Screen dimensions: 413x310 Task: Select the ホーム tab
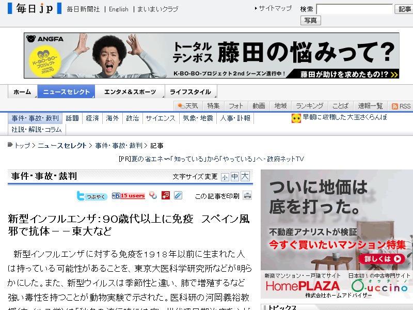coord(22,92)
